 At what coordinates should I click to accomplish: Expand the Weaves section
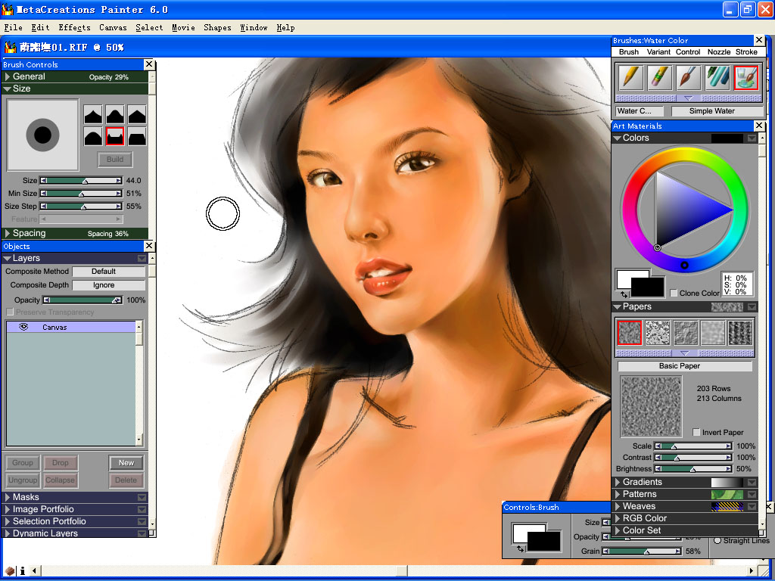click(x=618, y=506)
